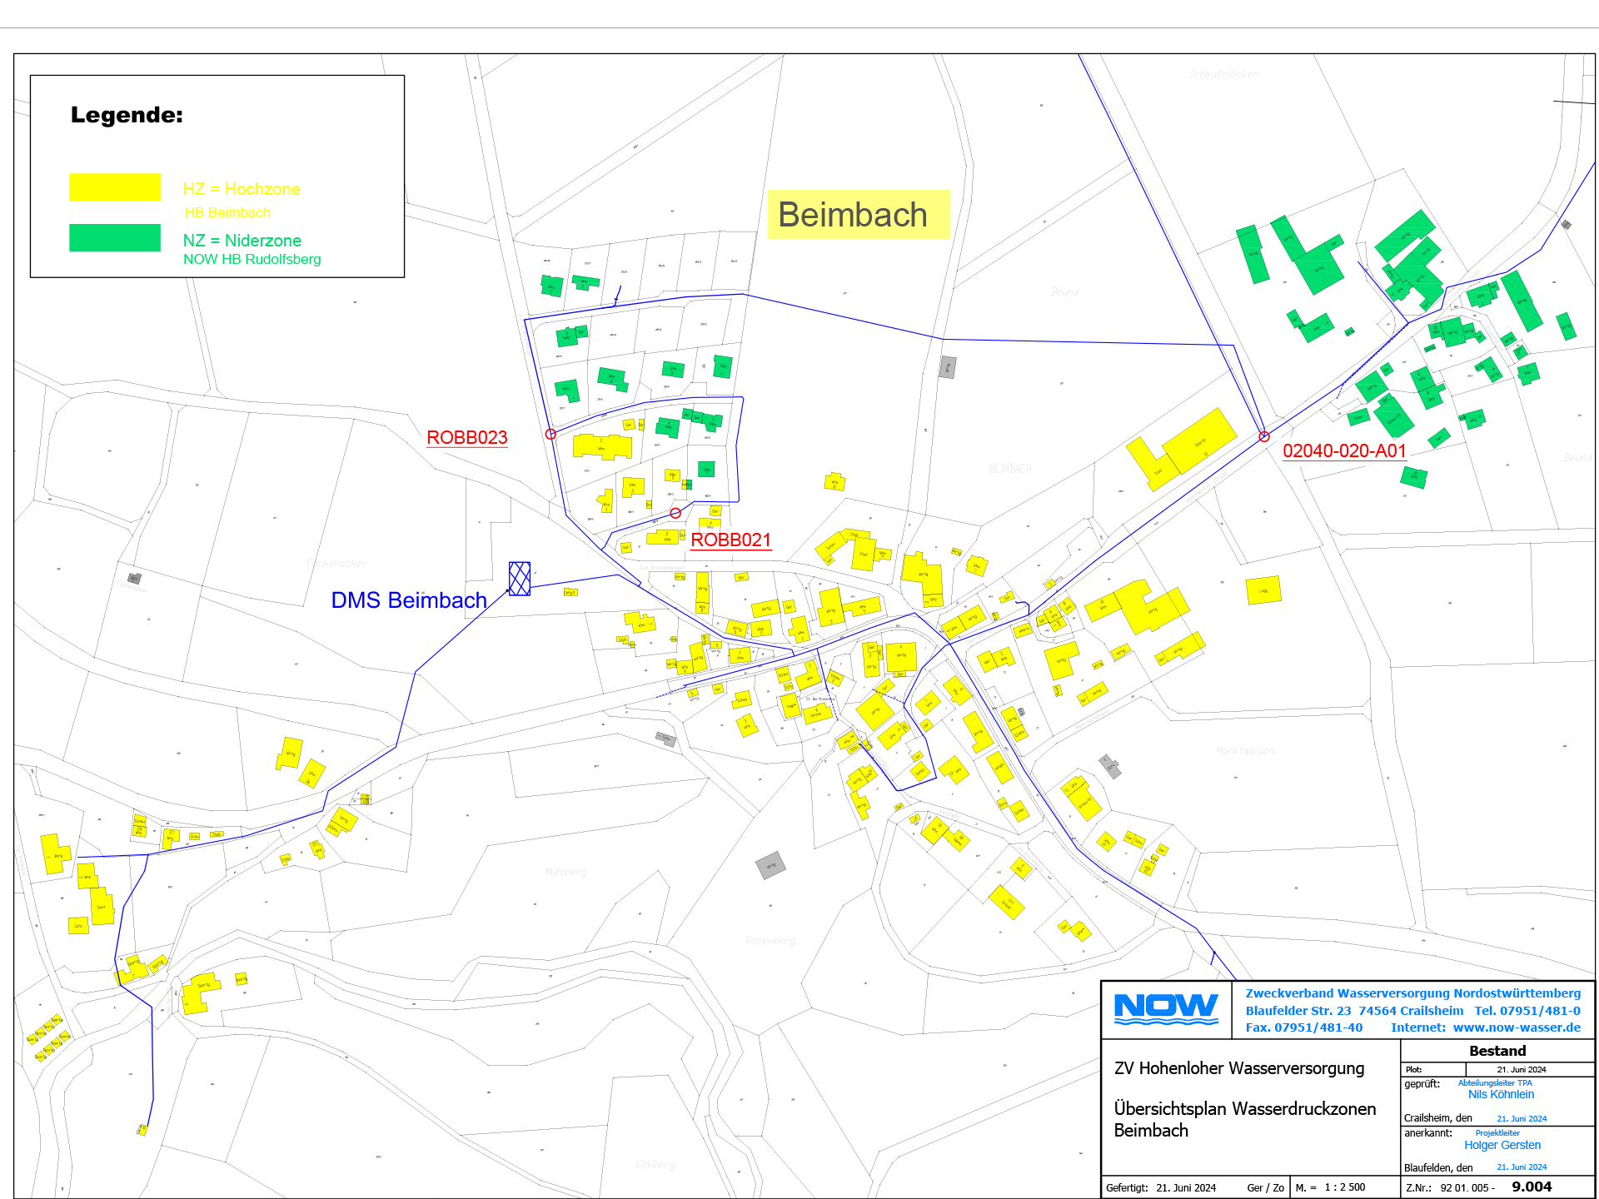Click the ROBB021 red circle marker
Image resolution: width=1599 pixels, height=1199 pixels.
[675, 513]
